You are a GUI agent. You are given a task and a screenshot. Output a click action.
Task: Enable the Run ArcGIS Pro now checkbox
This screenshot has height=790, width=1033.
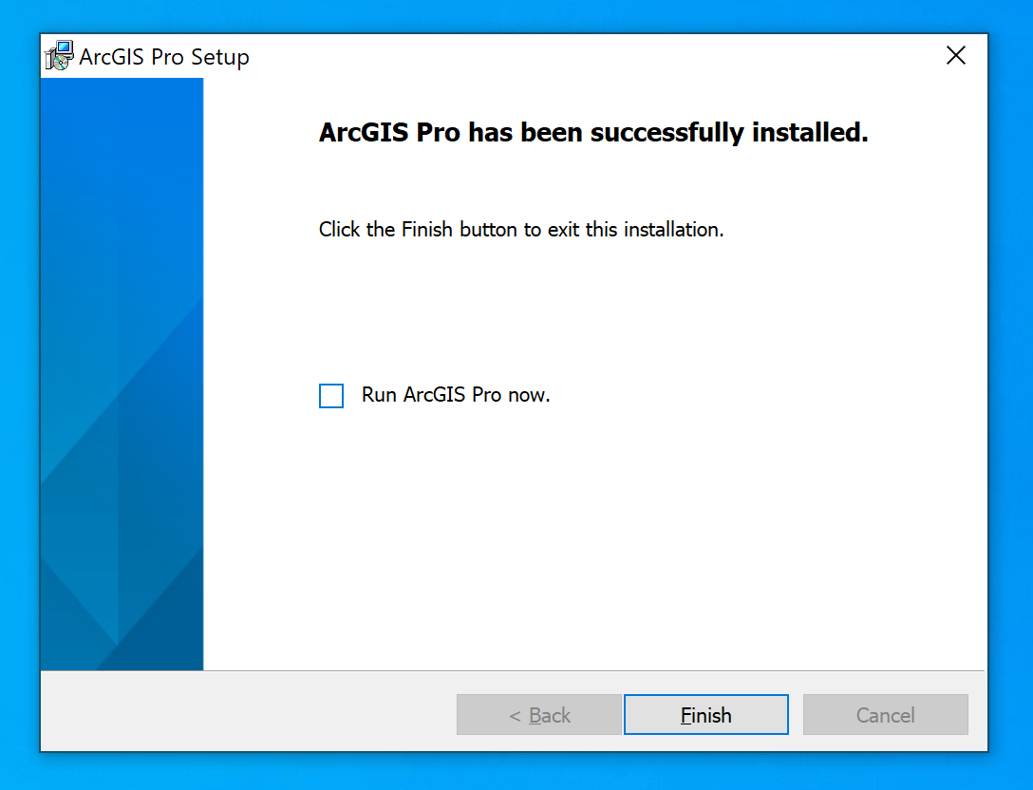coord(331,396)
